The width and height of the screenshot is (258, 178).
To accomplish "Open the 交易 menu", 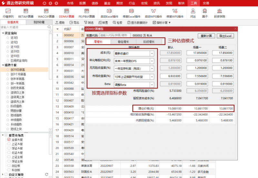I will (206, 3).
